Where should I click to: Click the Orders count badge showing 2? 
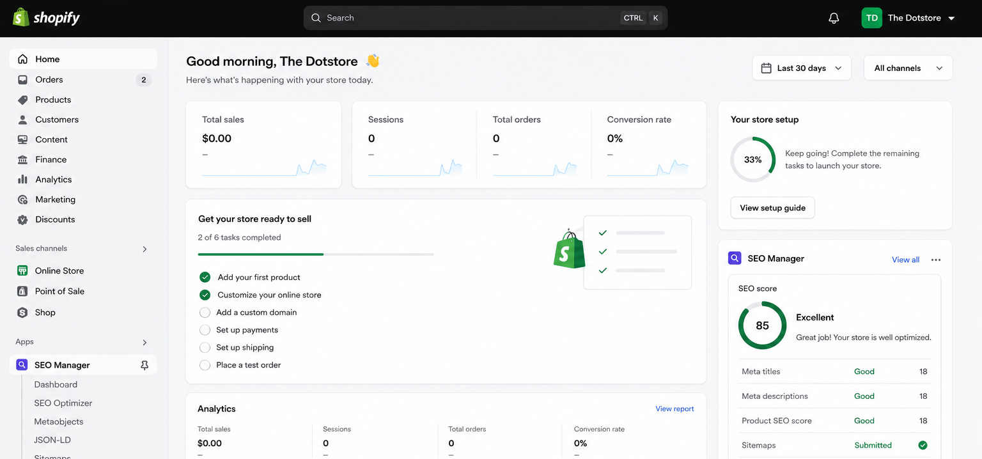point(144,80)
